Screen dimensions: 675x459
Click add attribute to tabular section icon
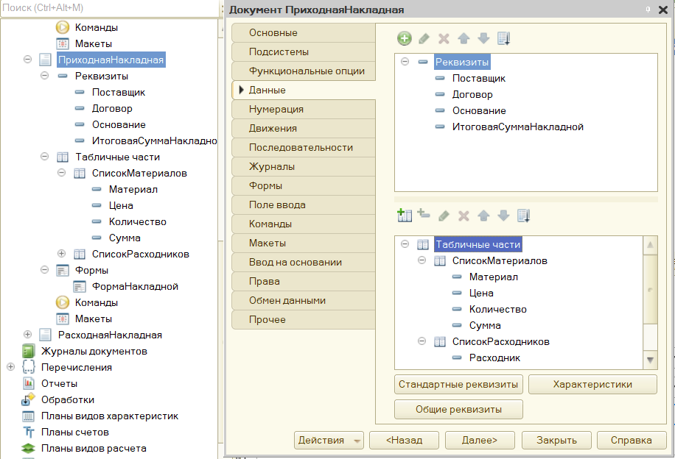tap(424, 213)
